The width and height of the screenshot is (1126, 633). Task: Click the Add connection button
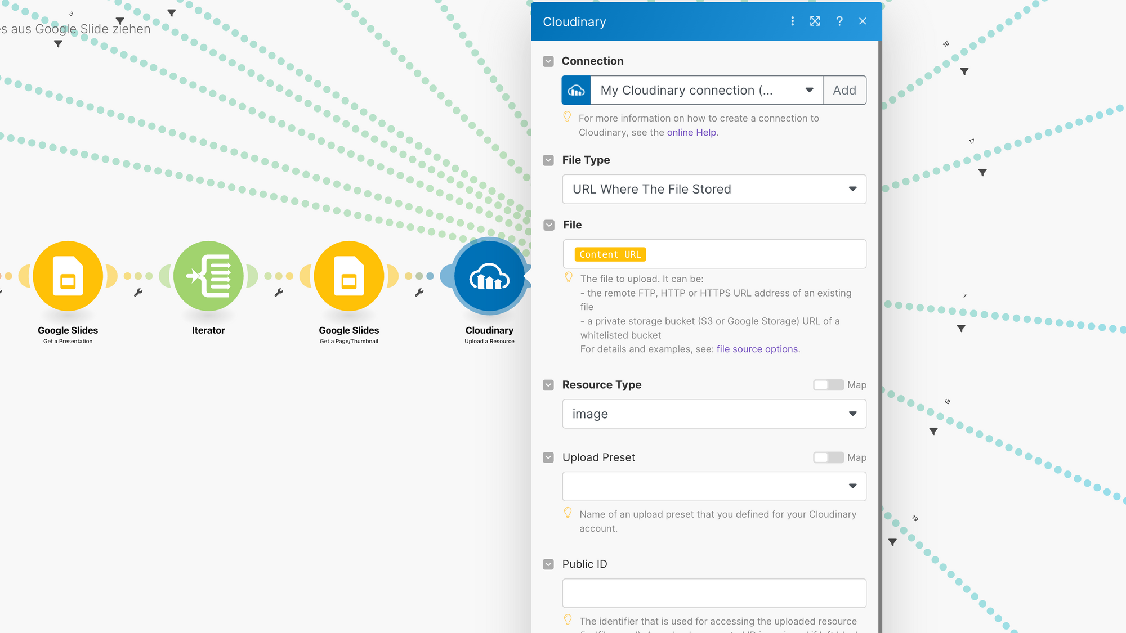[844, 90]
